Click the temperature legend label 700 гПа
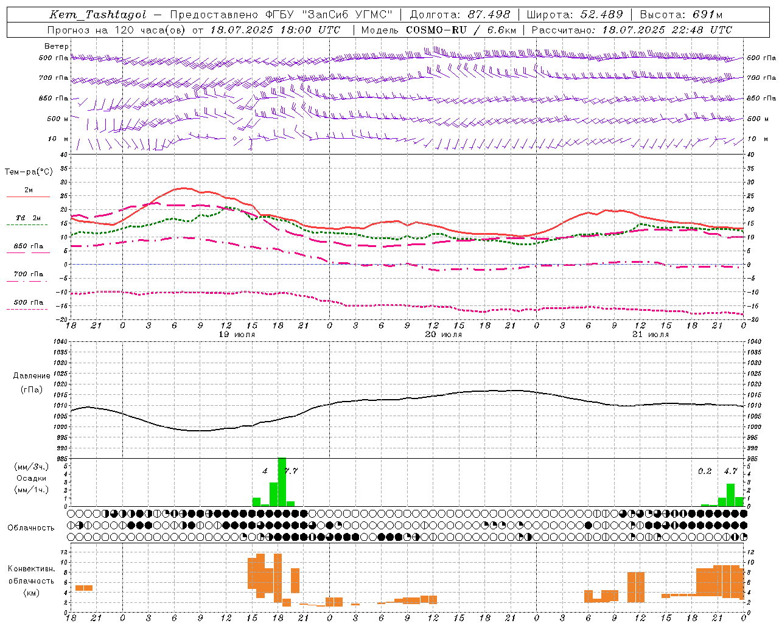 (28, 274)
